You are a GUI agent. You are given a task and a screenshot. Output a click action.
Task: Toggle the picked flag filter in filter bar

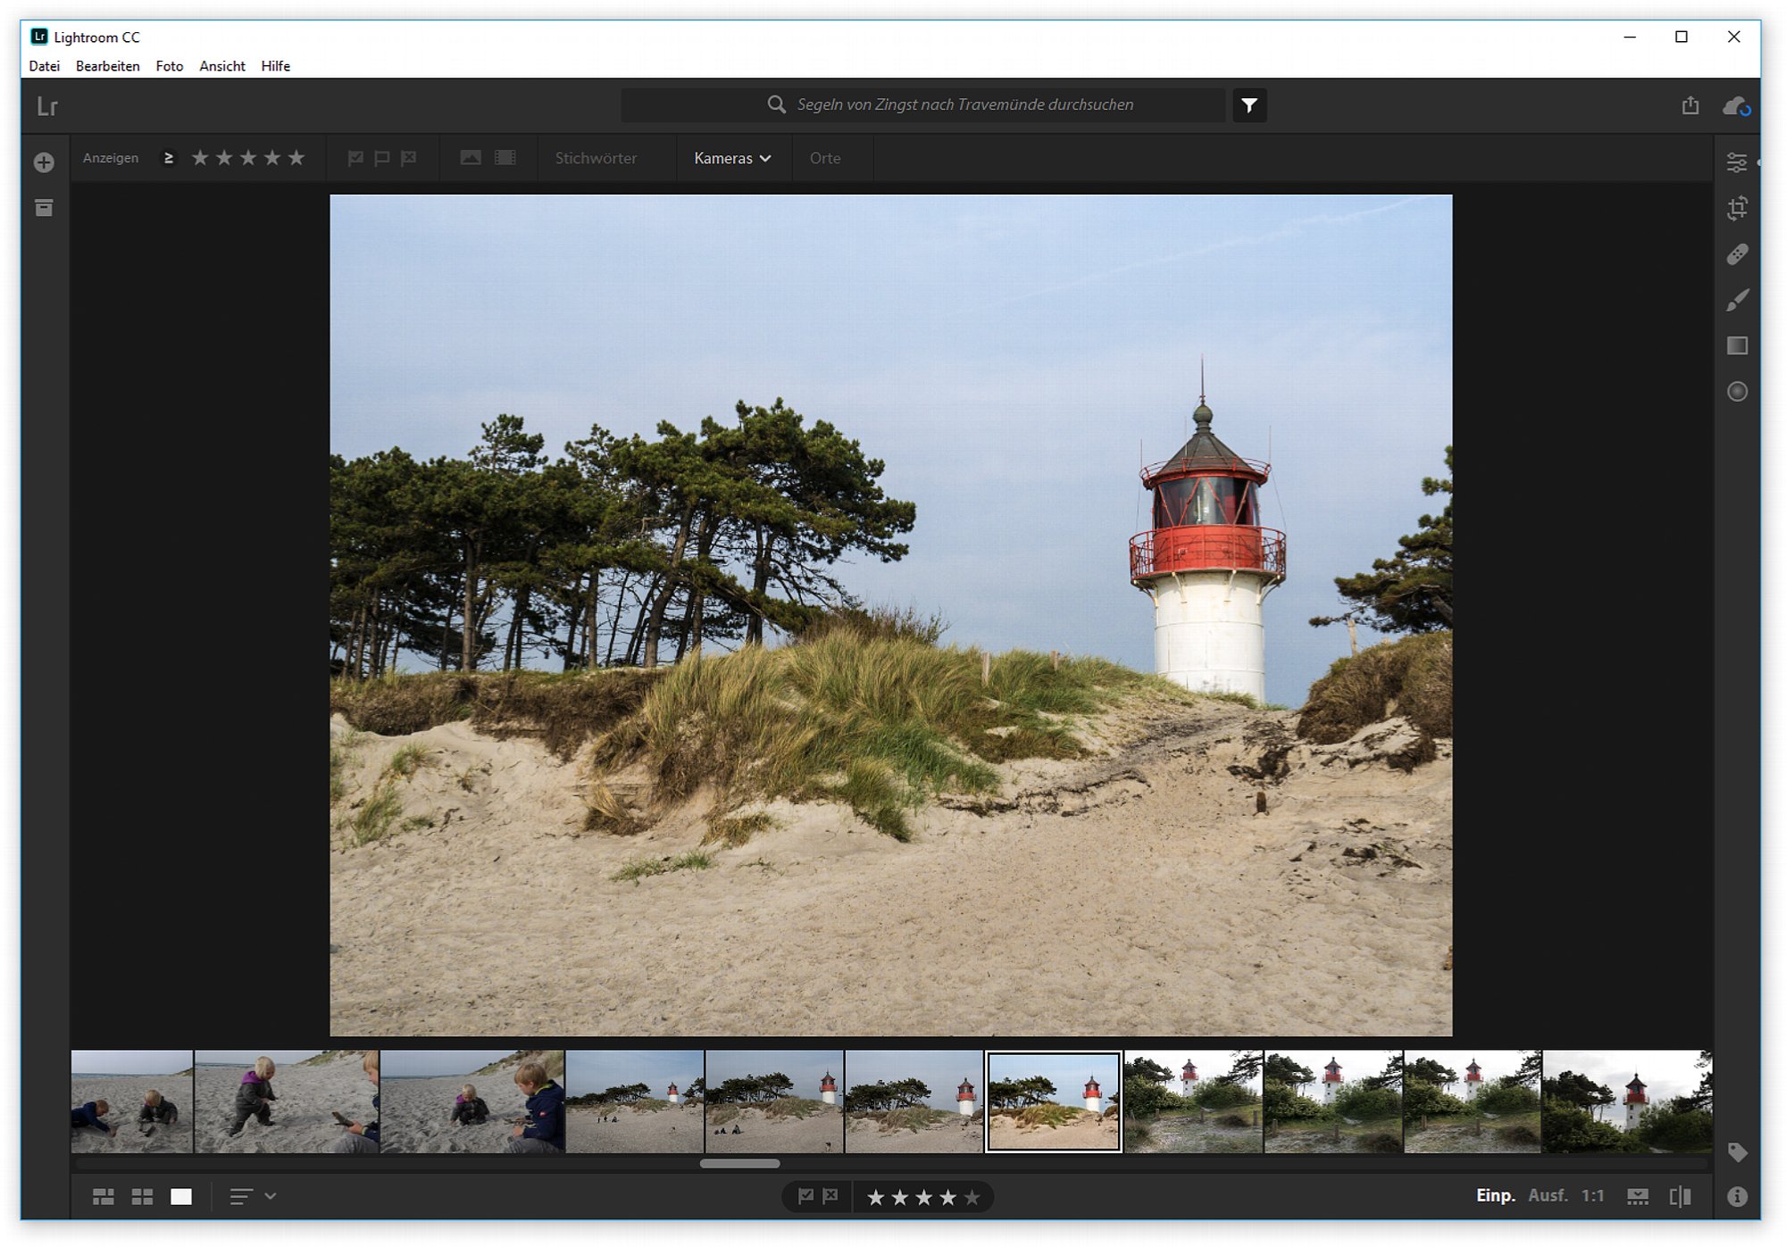pos(355,158)
